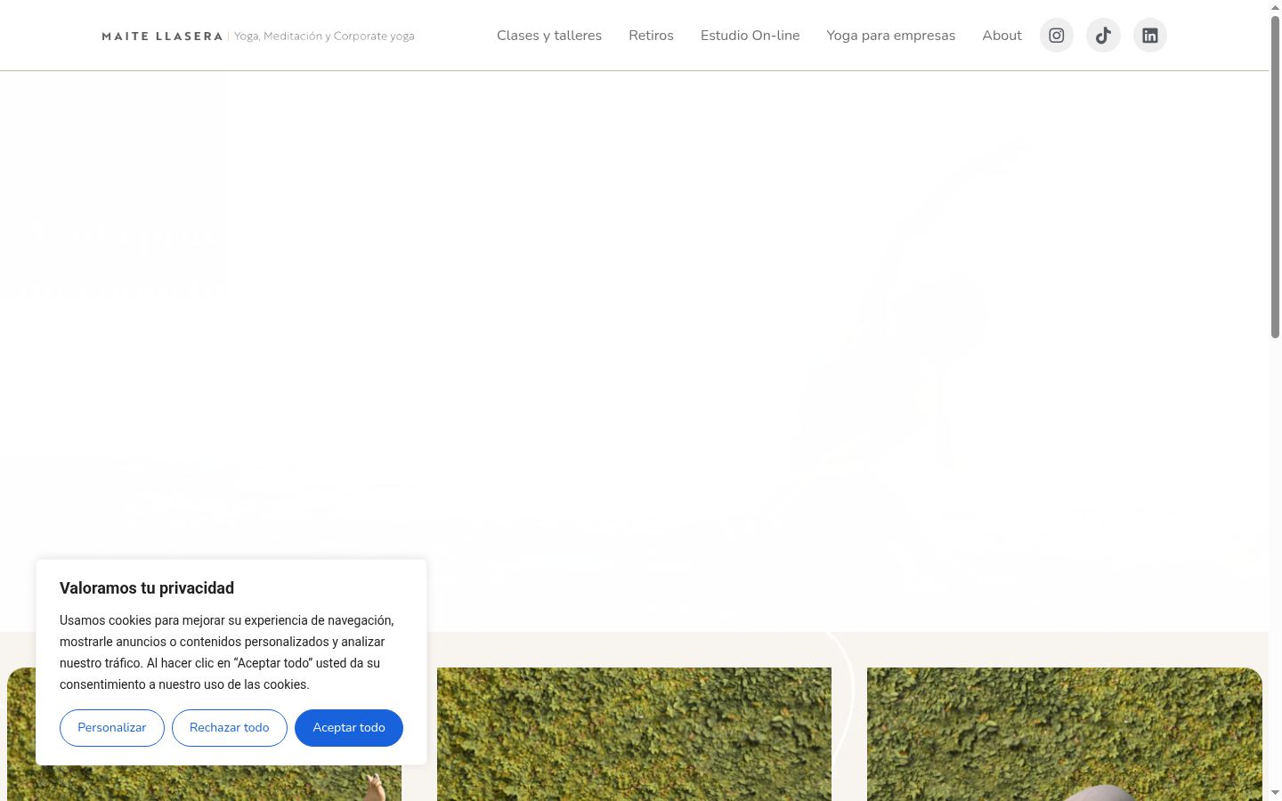
Task: Click the 'Valoramos tu privacidad' heading
Action: click(x=147, y=588)
